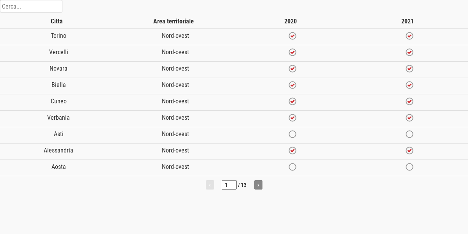Click Vercelli's 2021 check icon
468x234 pixels.
coord(409,52)
